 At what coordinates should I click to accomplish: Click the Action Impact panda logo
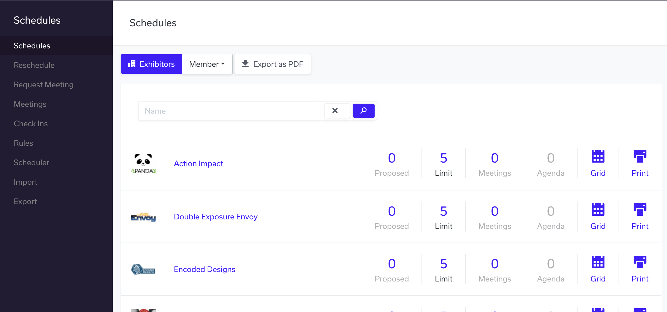[143, 163]
